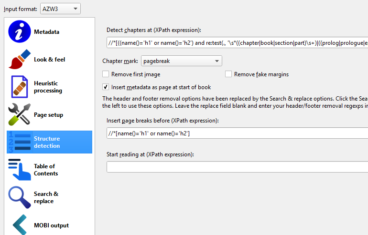The image size is (368, 235).
Task: Open the Page setup section label
Action: click(48, 115)
